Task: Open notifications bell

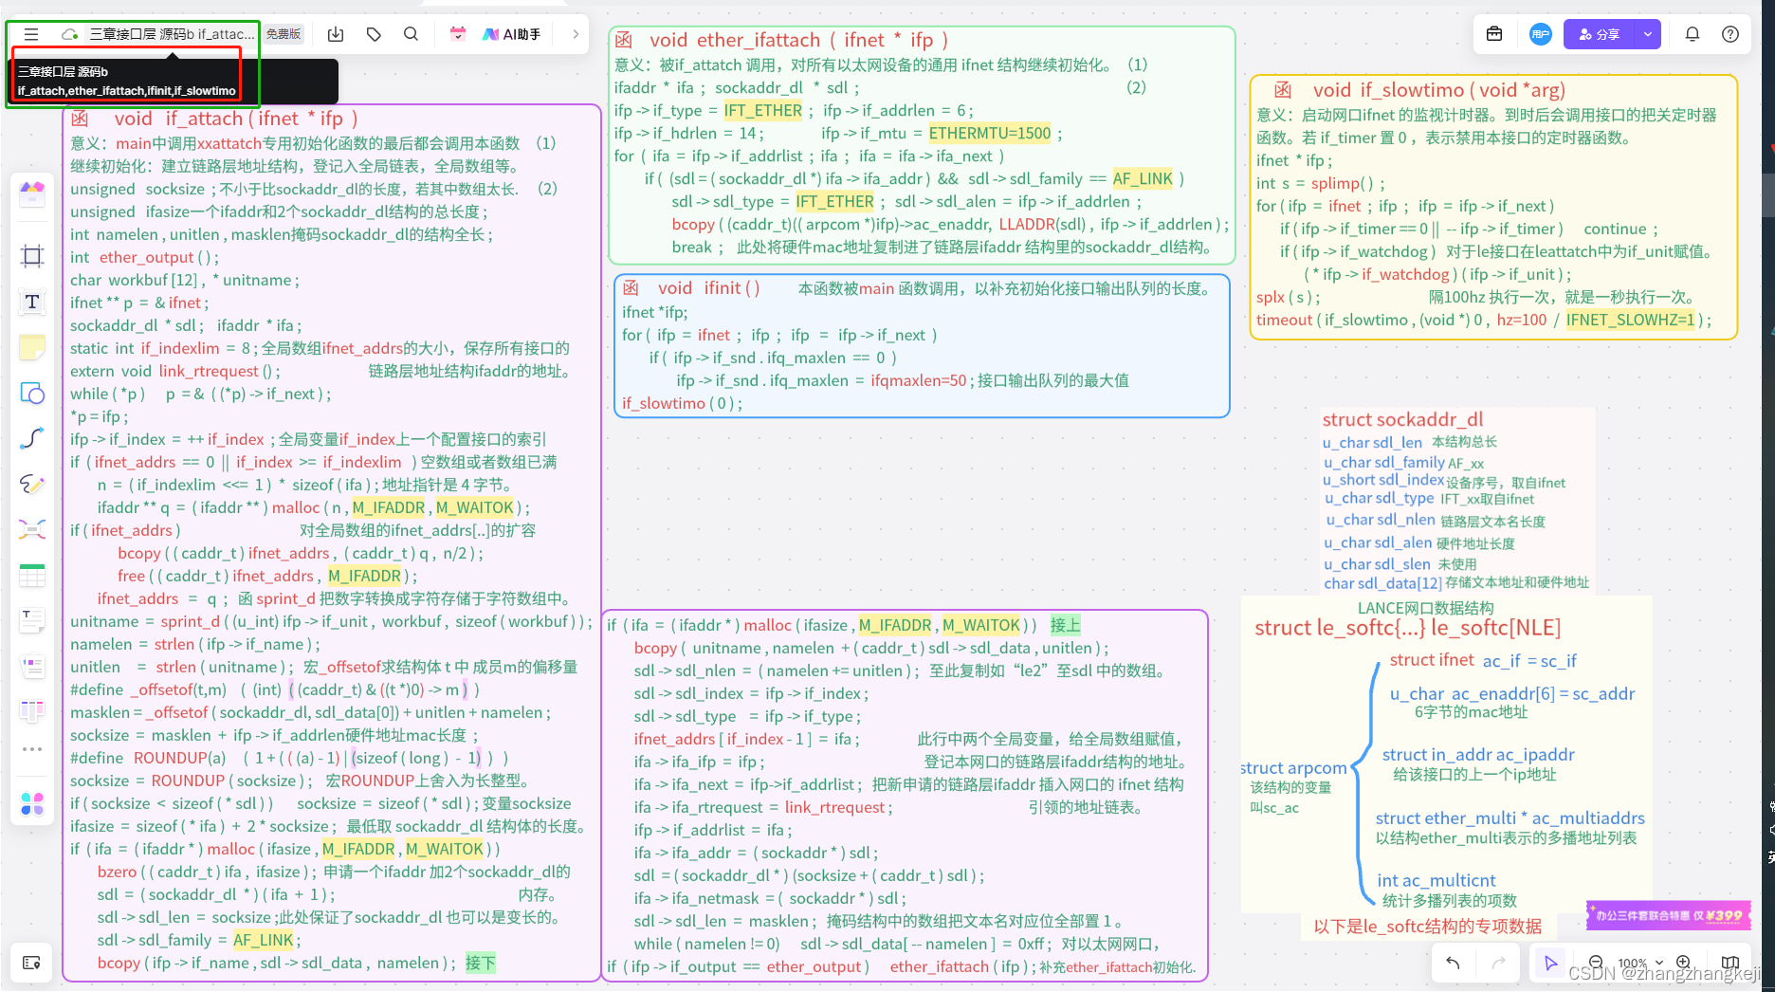Action: [x=1693, y=34]
